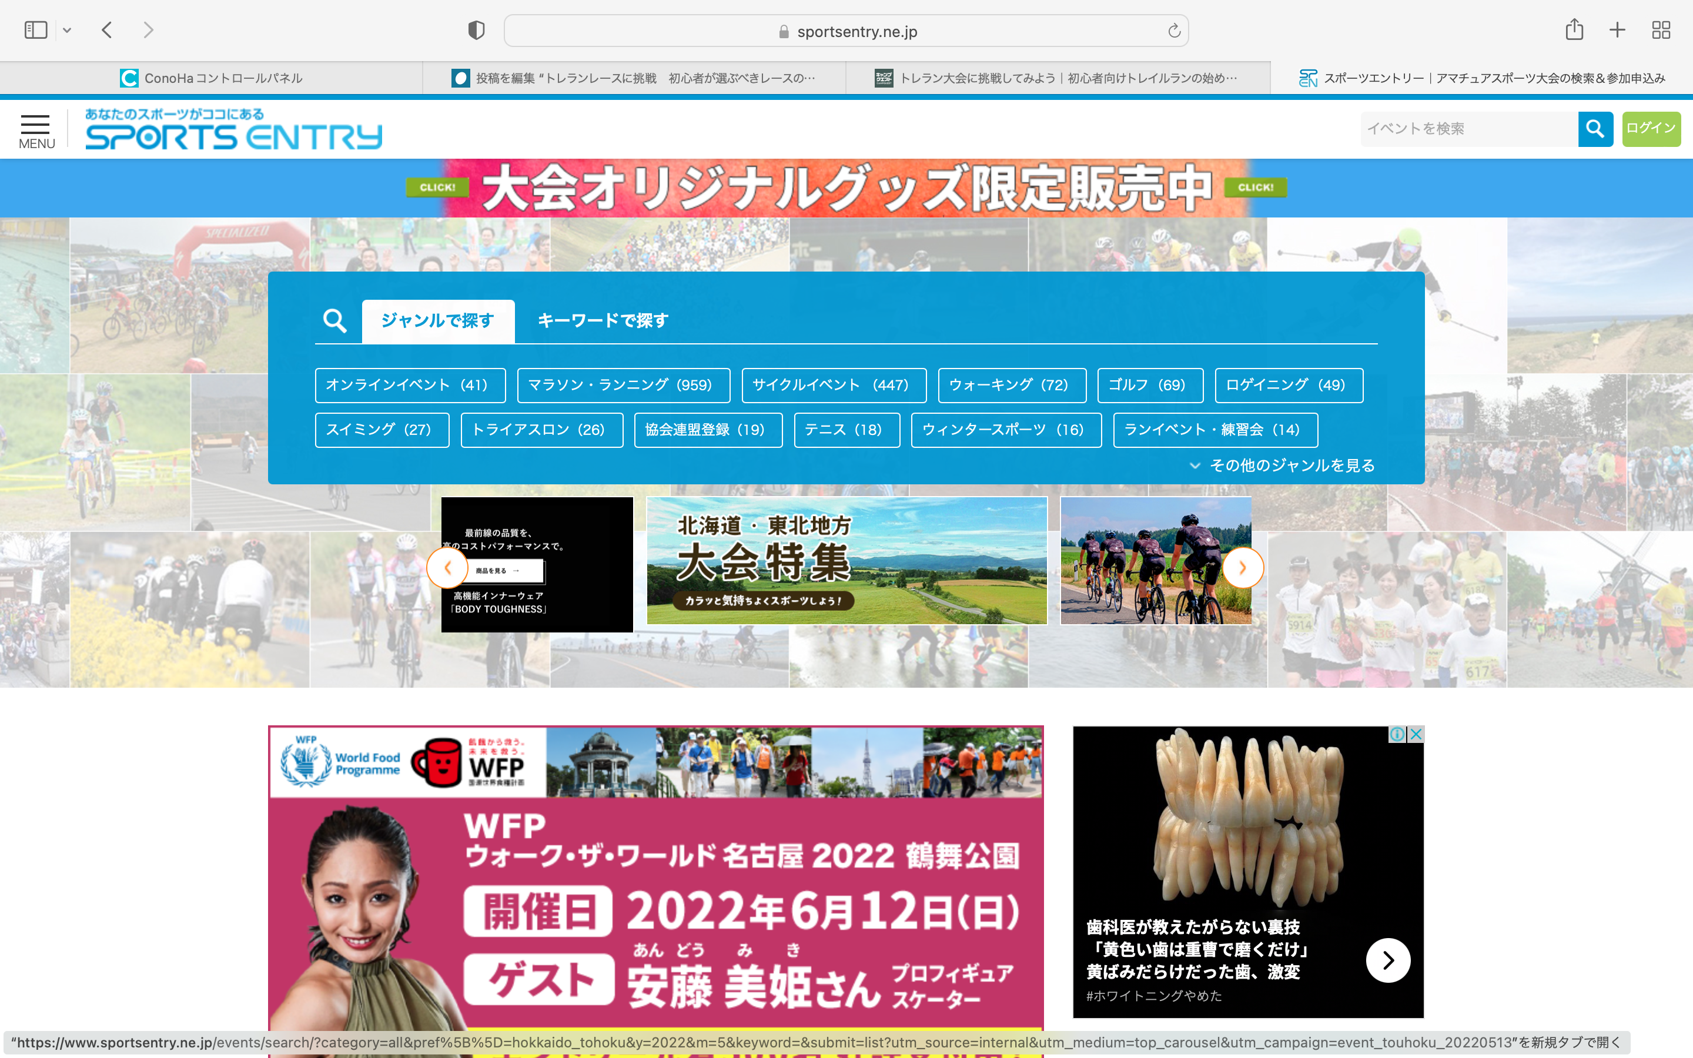Image resolution: width=1693 pixels, height=1058 pixels.
Task: Click the イベントを検索 search field
Action: [x=1469, y=129]
